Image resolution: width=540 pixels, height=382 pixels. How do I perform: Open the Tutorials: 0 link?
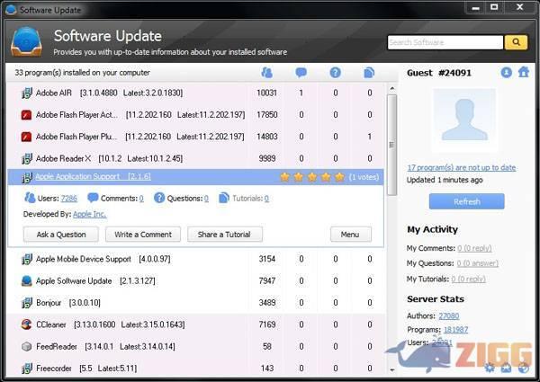(x=266, y=199)
